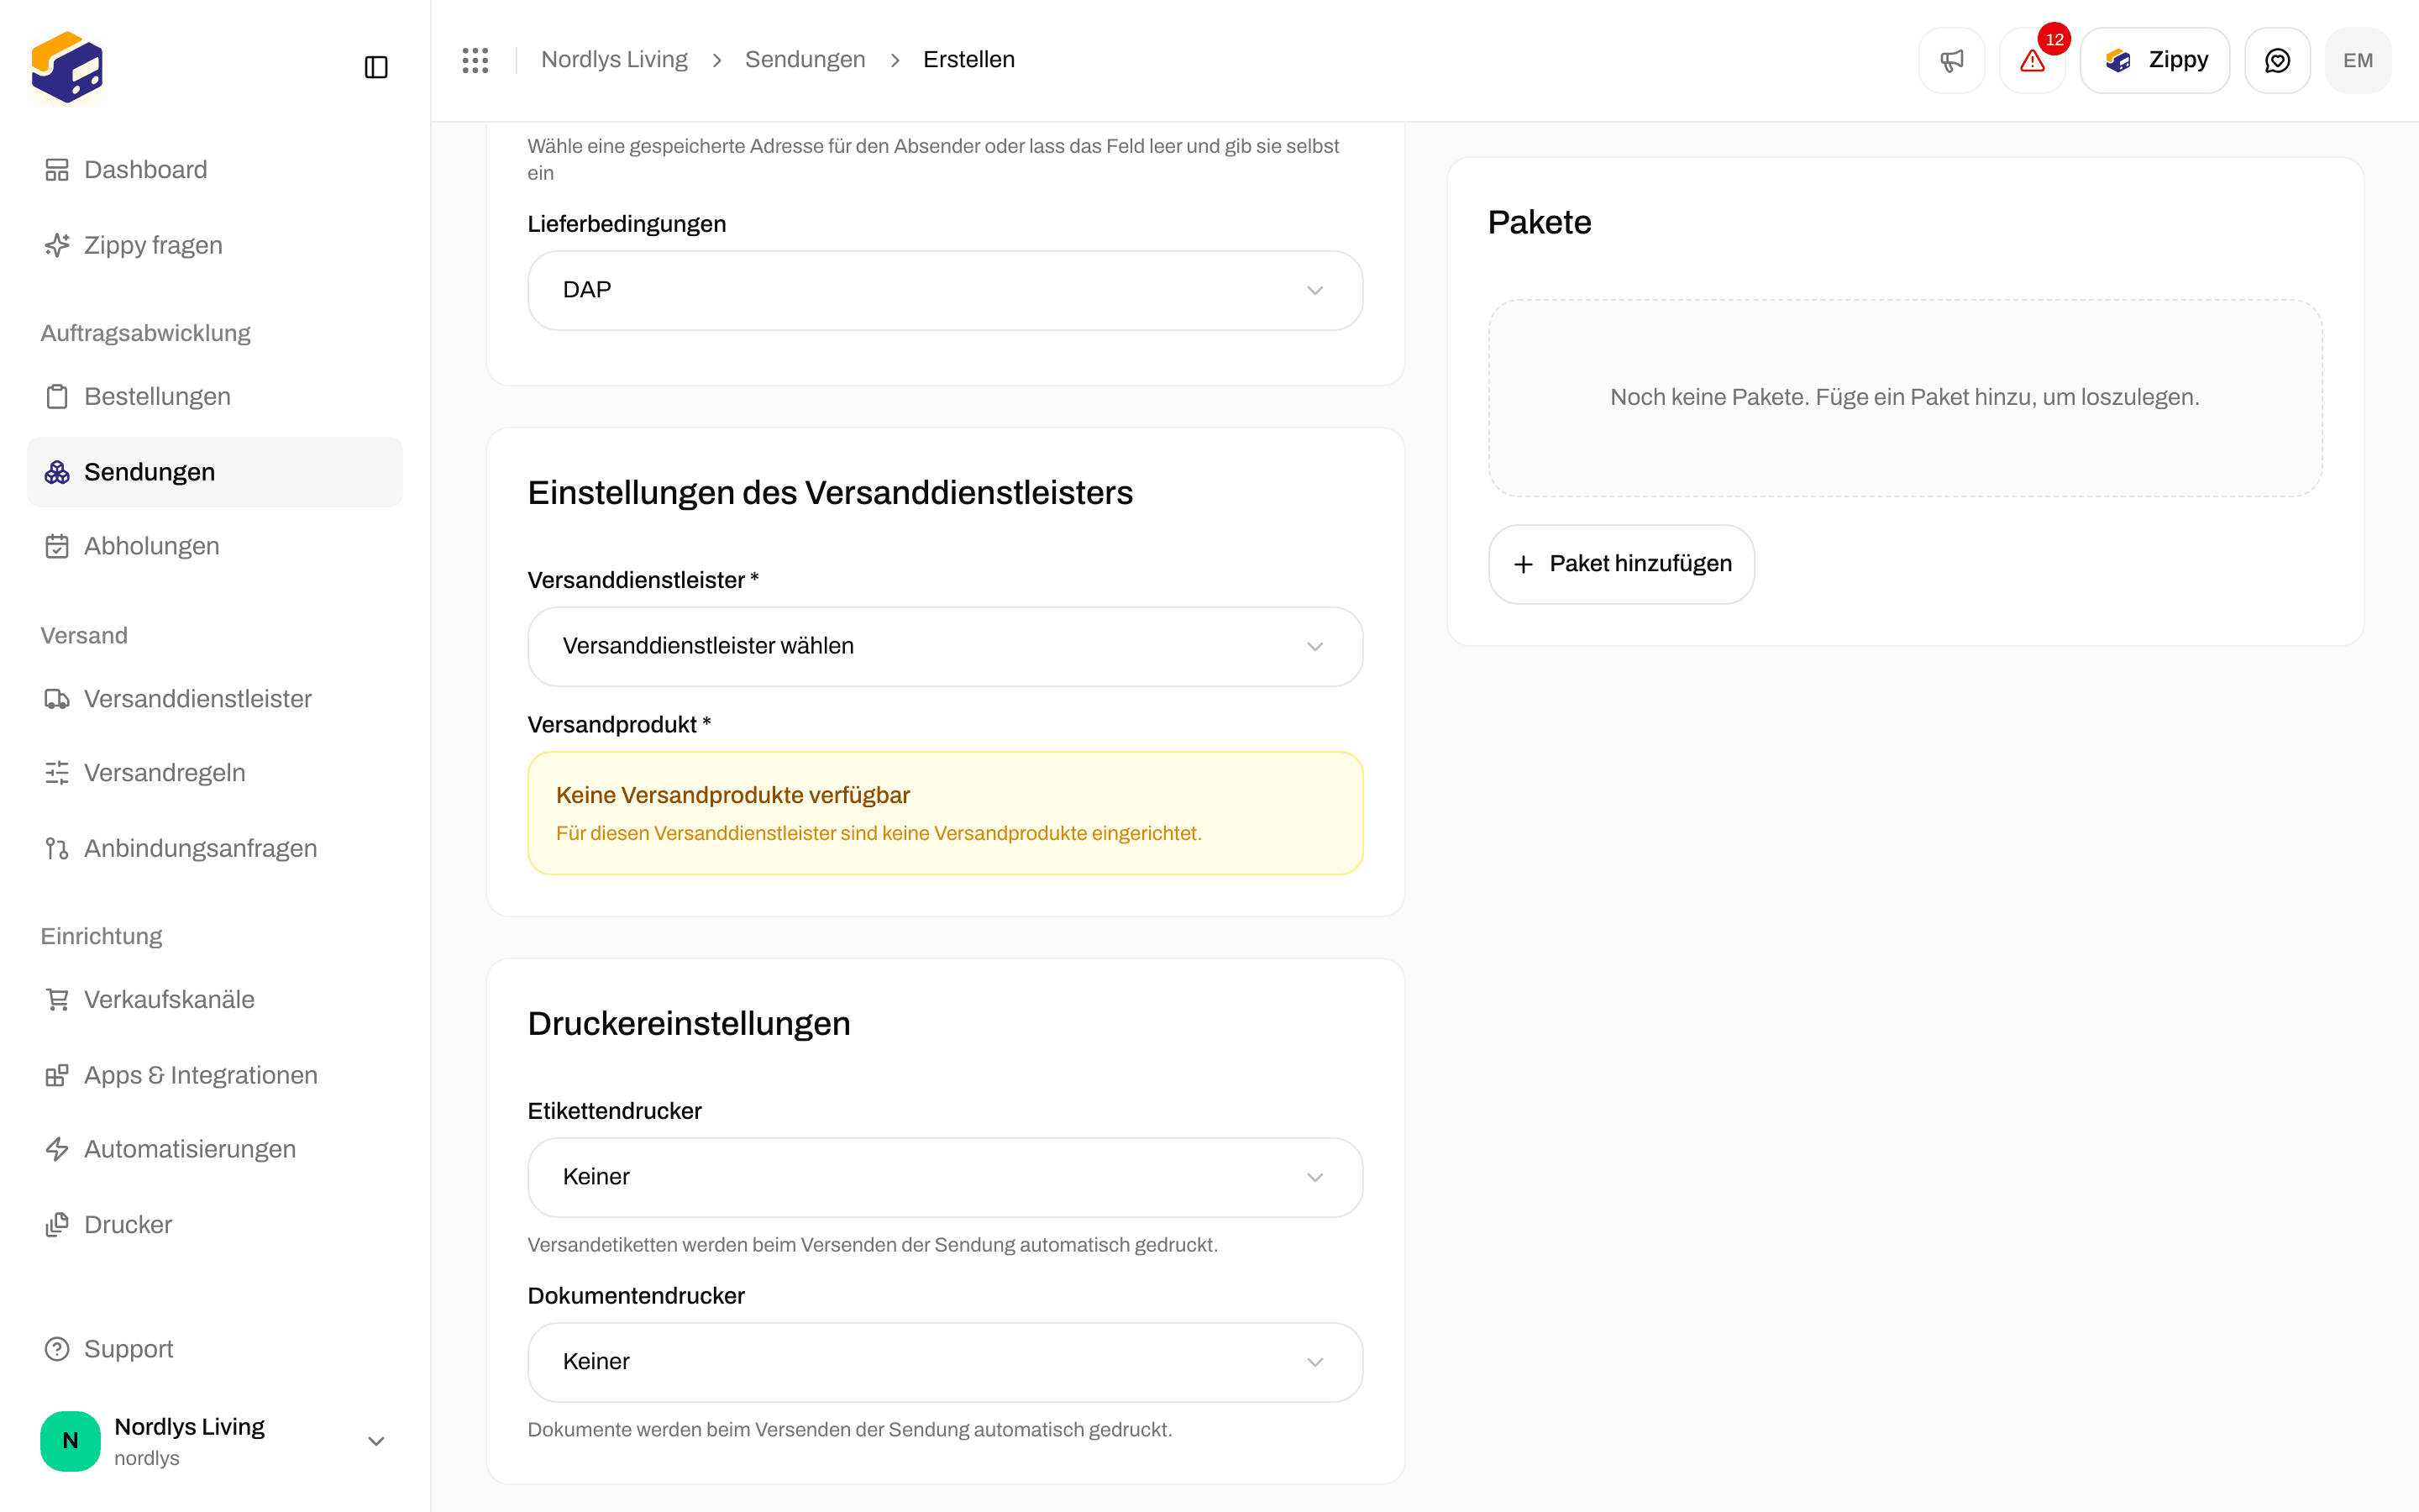Viewport: 2419px width, 1512px height.
Task: Click the Druckereinstellungen heading
Action: [x=689, y=1024]
